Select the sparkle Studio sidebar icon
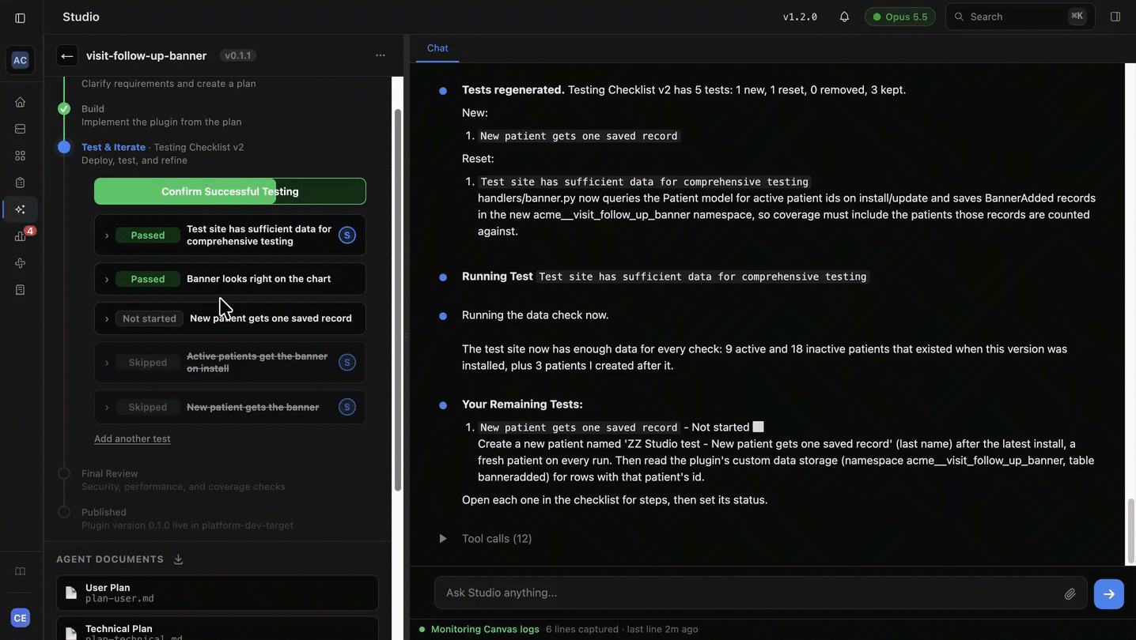1136x640 pixels. point(21,209)
